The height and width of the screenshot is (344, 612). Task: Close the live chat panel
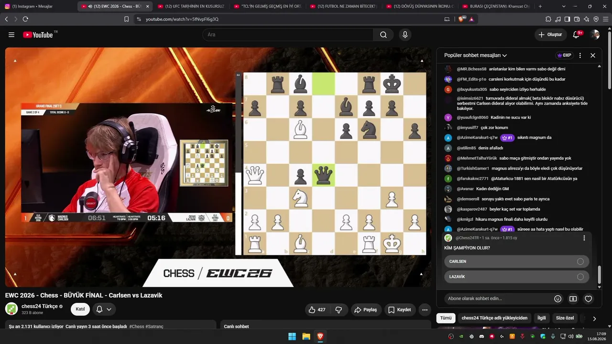click(593, 55)
